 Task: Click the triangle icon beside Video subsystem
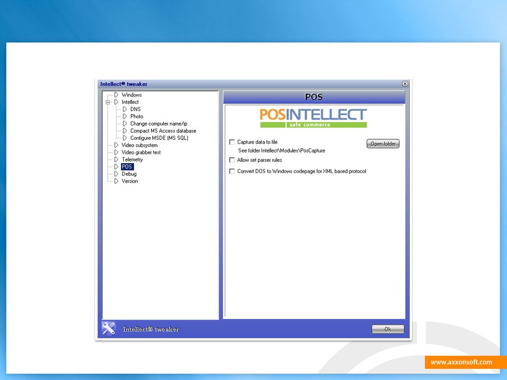click(x=116, y=145)
